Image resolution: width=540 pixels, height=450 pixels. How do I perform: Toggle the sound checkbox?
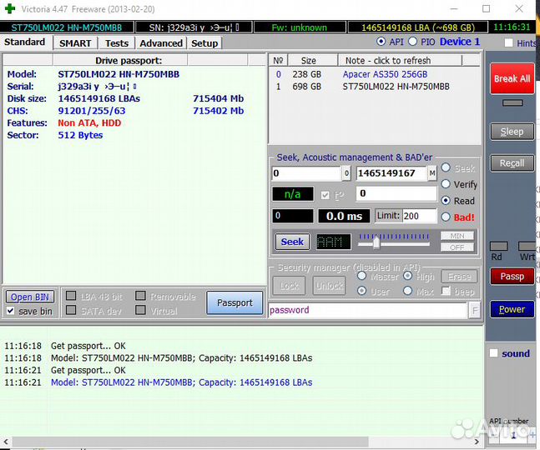(493, 353)
